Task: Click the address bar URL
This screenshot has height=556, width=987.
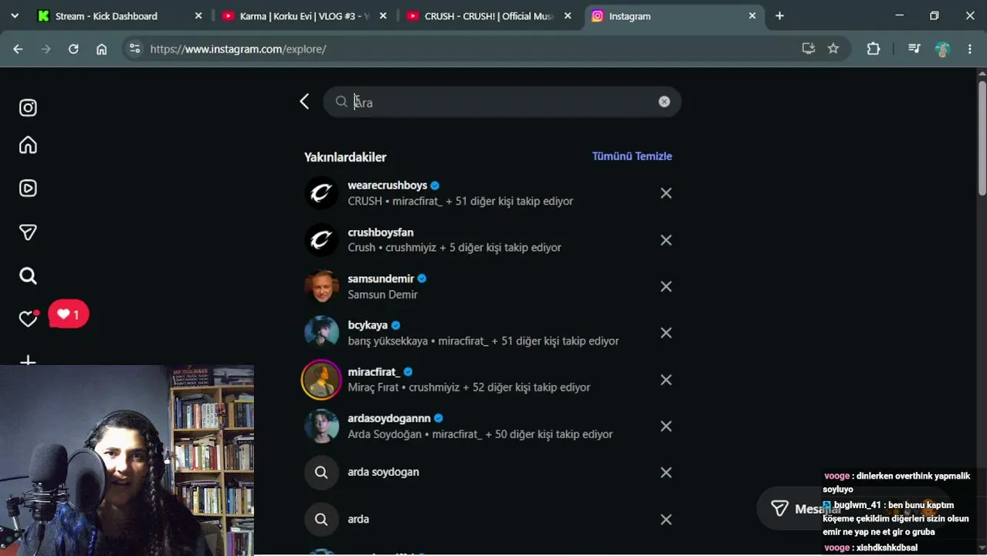Action: [x=238, y=49]
